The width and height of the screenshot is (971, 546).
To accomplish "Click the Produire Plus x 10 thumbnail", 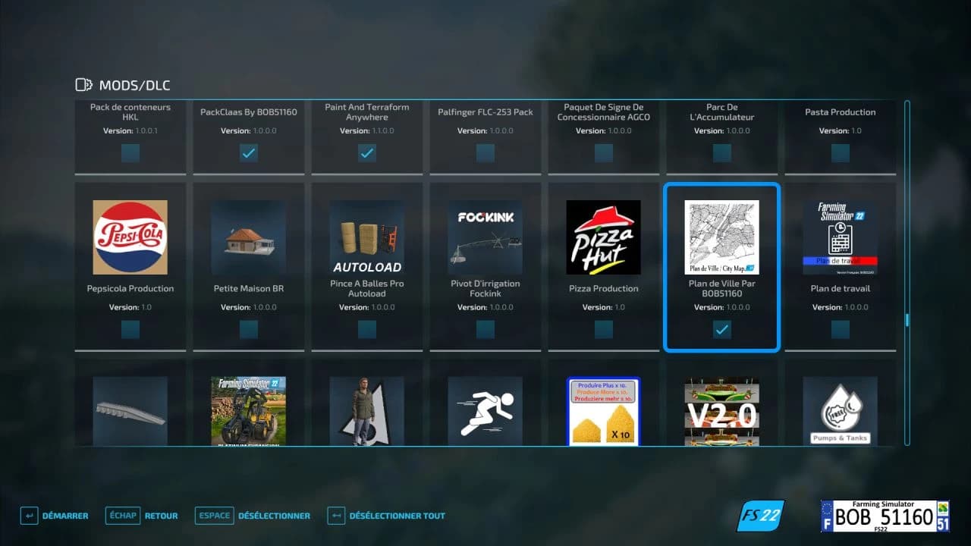I will (603, 411).
